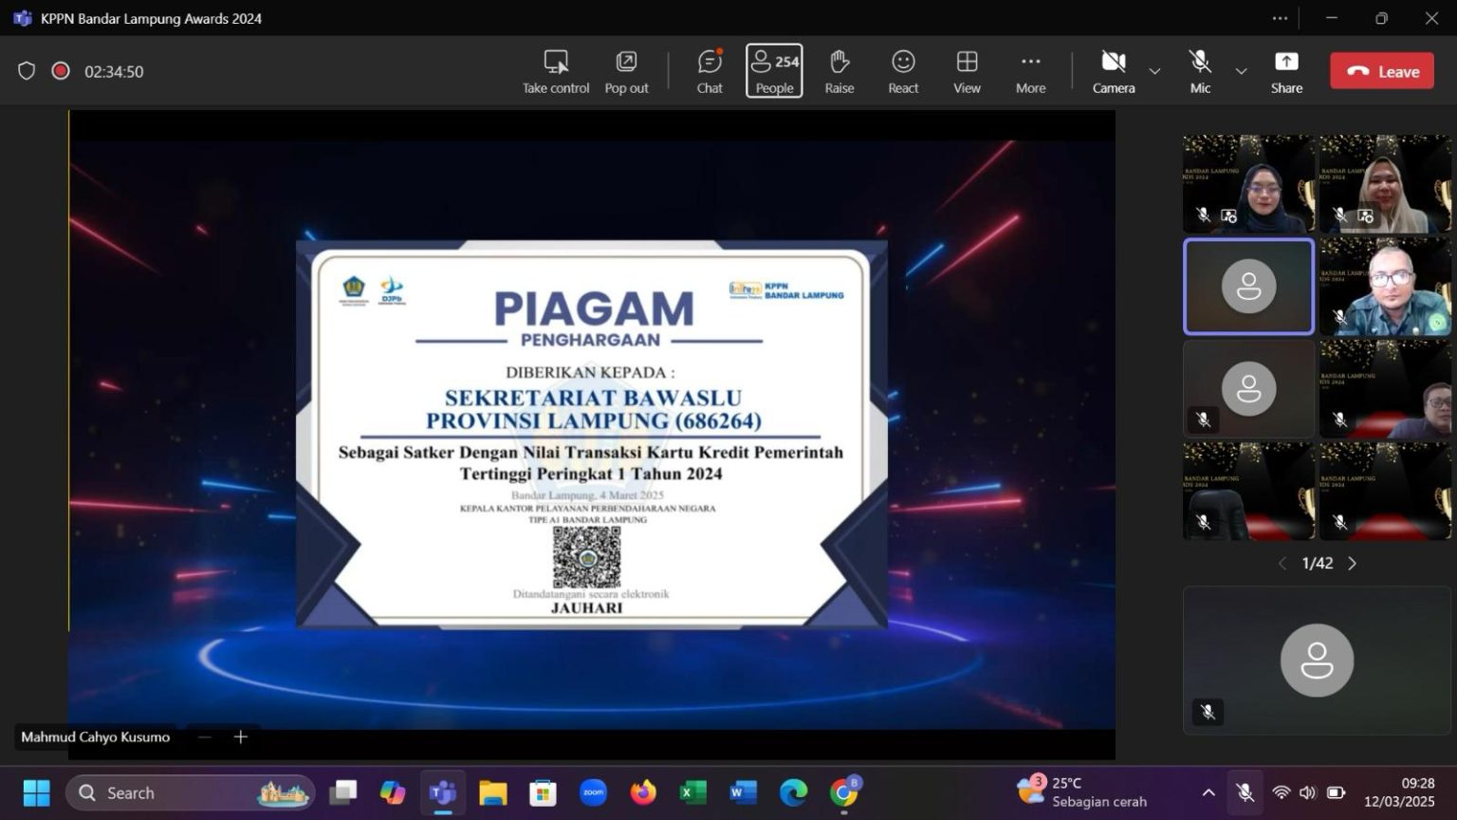Screen dimensions: 1457x820
Task: Open Excel from the taskbar
Action: 693,792
